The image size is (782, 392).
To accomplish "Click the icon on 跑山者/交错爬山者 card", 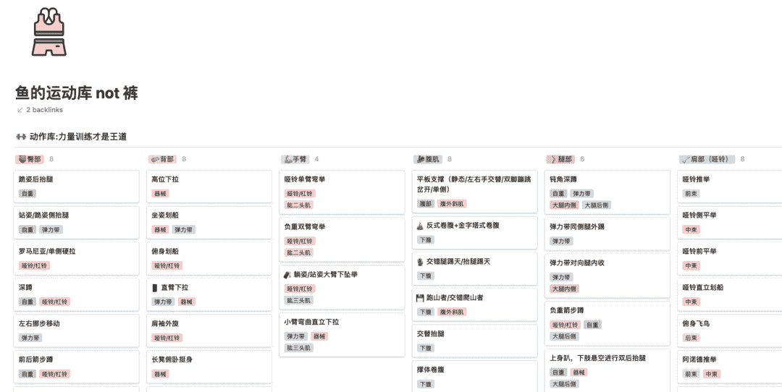I will (x=421, y=298).
